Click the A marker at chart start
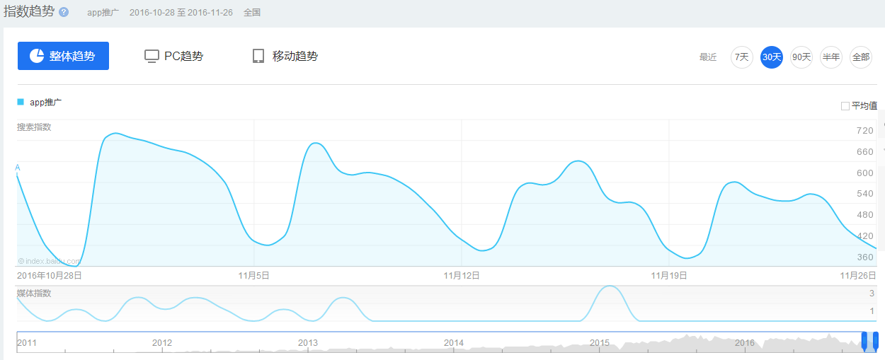This screenshot has height=360, width=885. click(18, 168)
